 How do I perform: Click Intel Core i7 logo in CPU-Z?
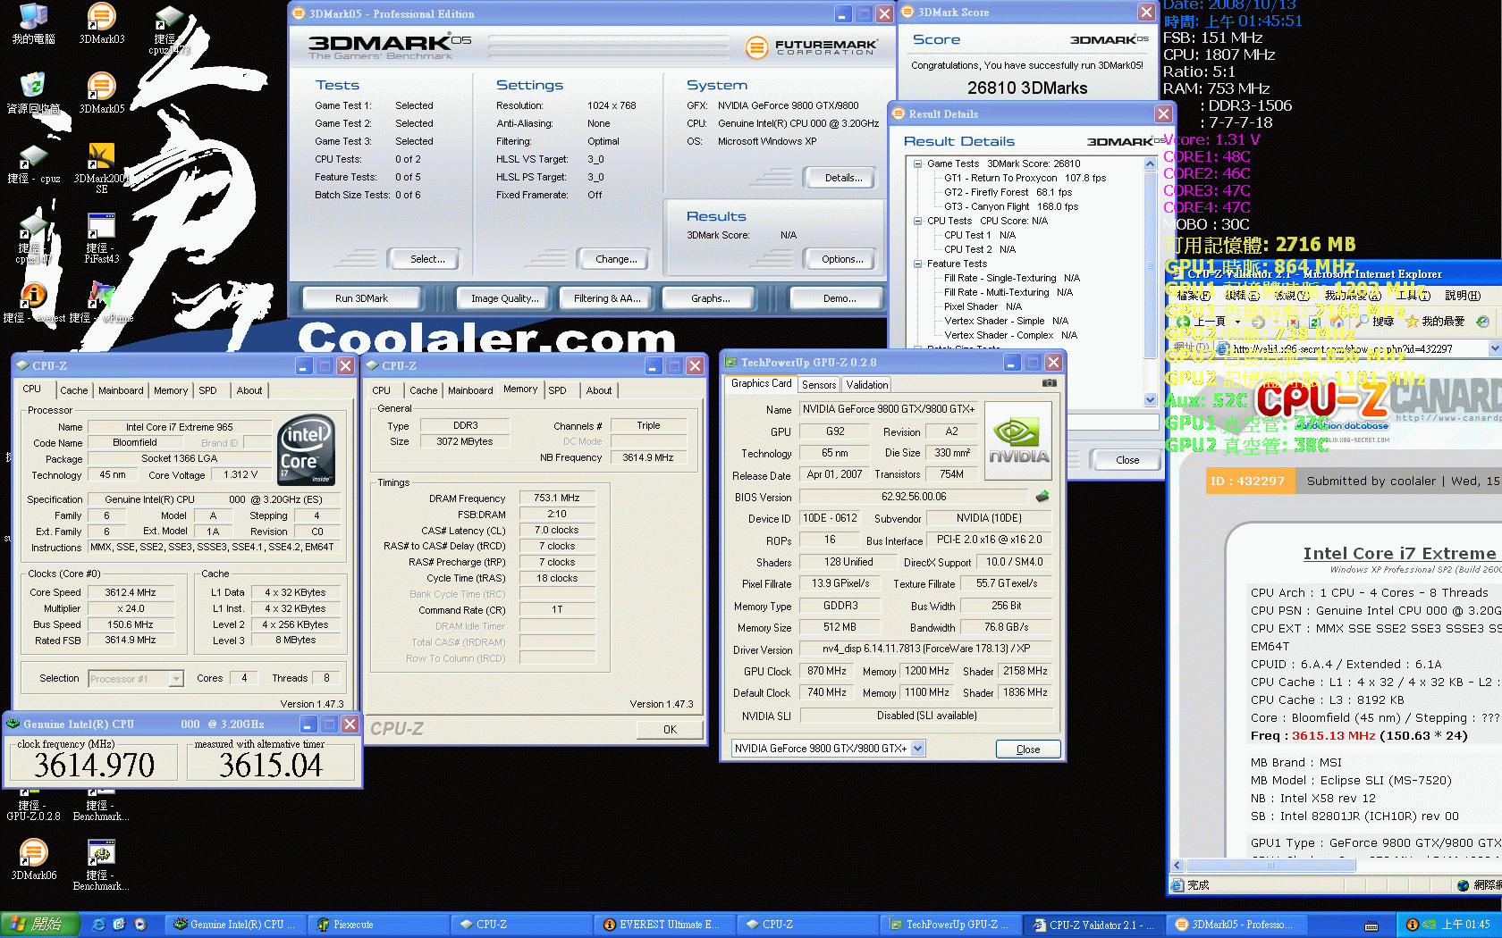[x=307, y=449]
